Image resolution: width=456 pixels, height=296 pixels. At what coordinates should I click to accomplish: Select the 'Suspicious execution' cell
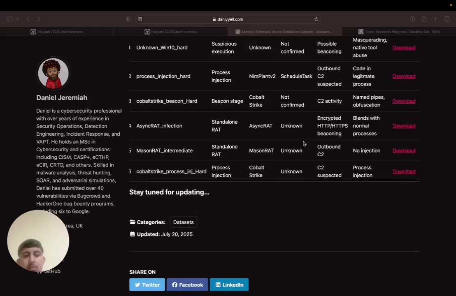click(x=224, y=48)
